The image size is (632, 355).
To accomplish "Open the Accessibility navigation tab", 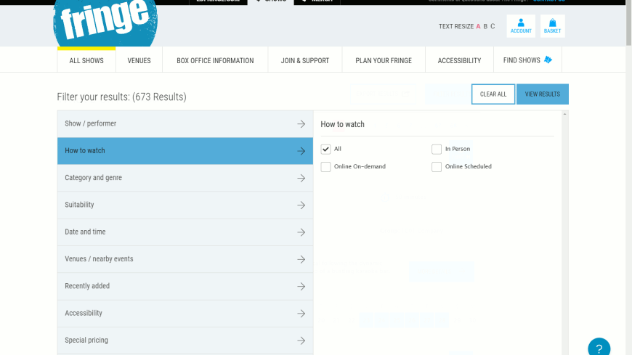I will pyautogui.click(x=460, y=60).
